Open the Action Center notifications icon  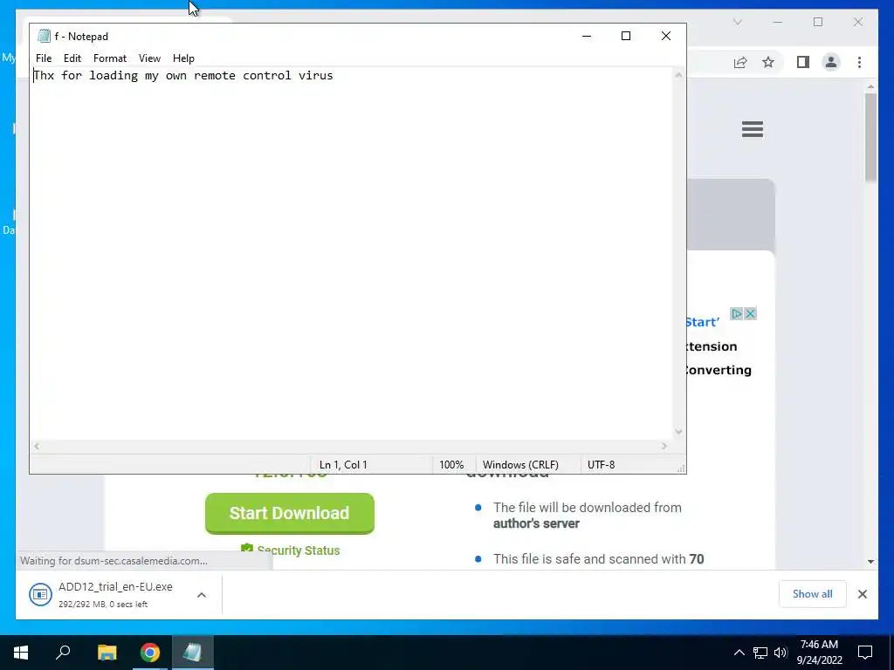pos(865,653)
